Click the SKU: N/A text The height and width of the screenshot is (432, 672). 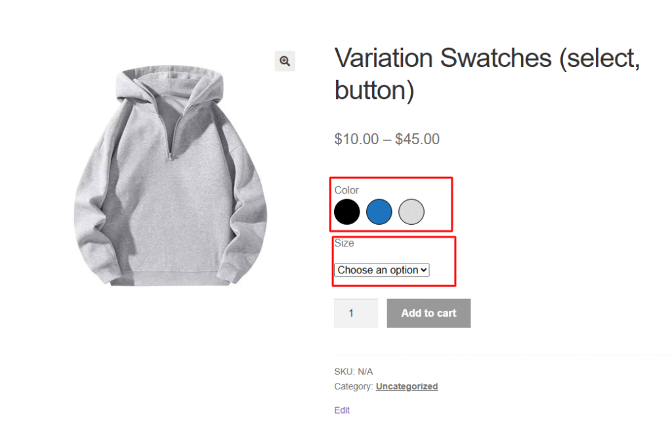pos(353,371)
